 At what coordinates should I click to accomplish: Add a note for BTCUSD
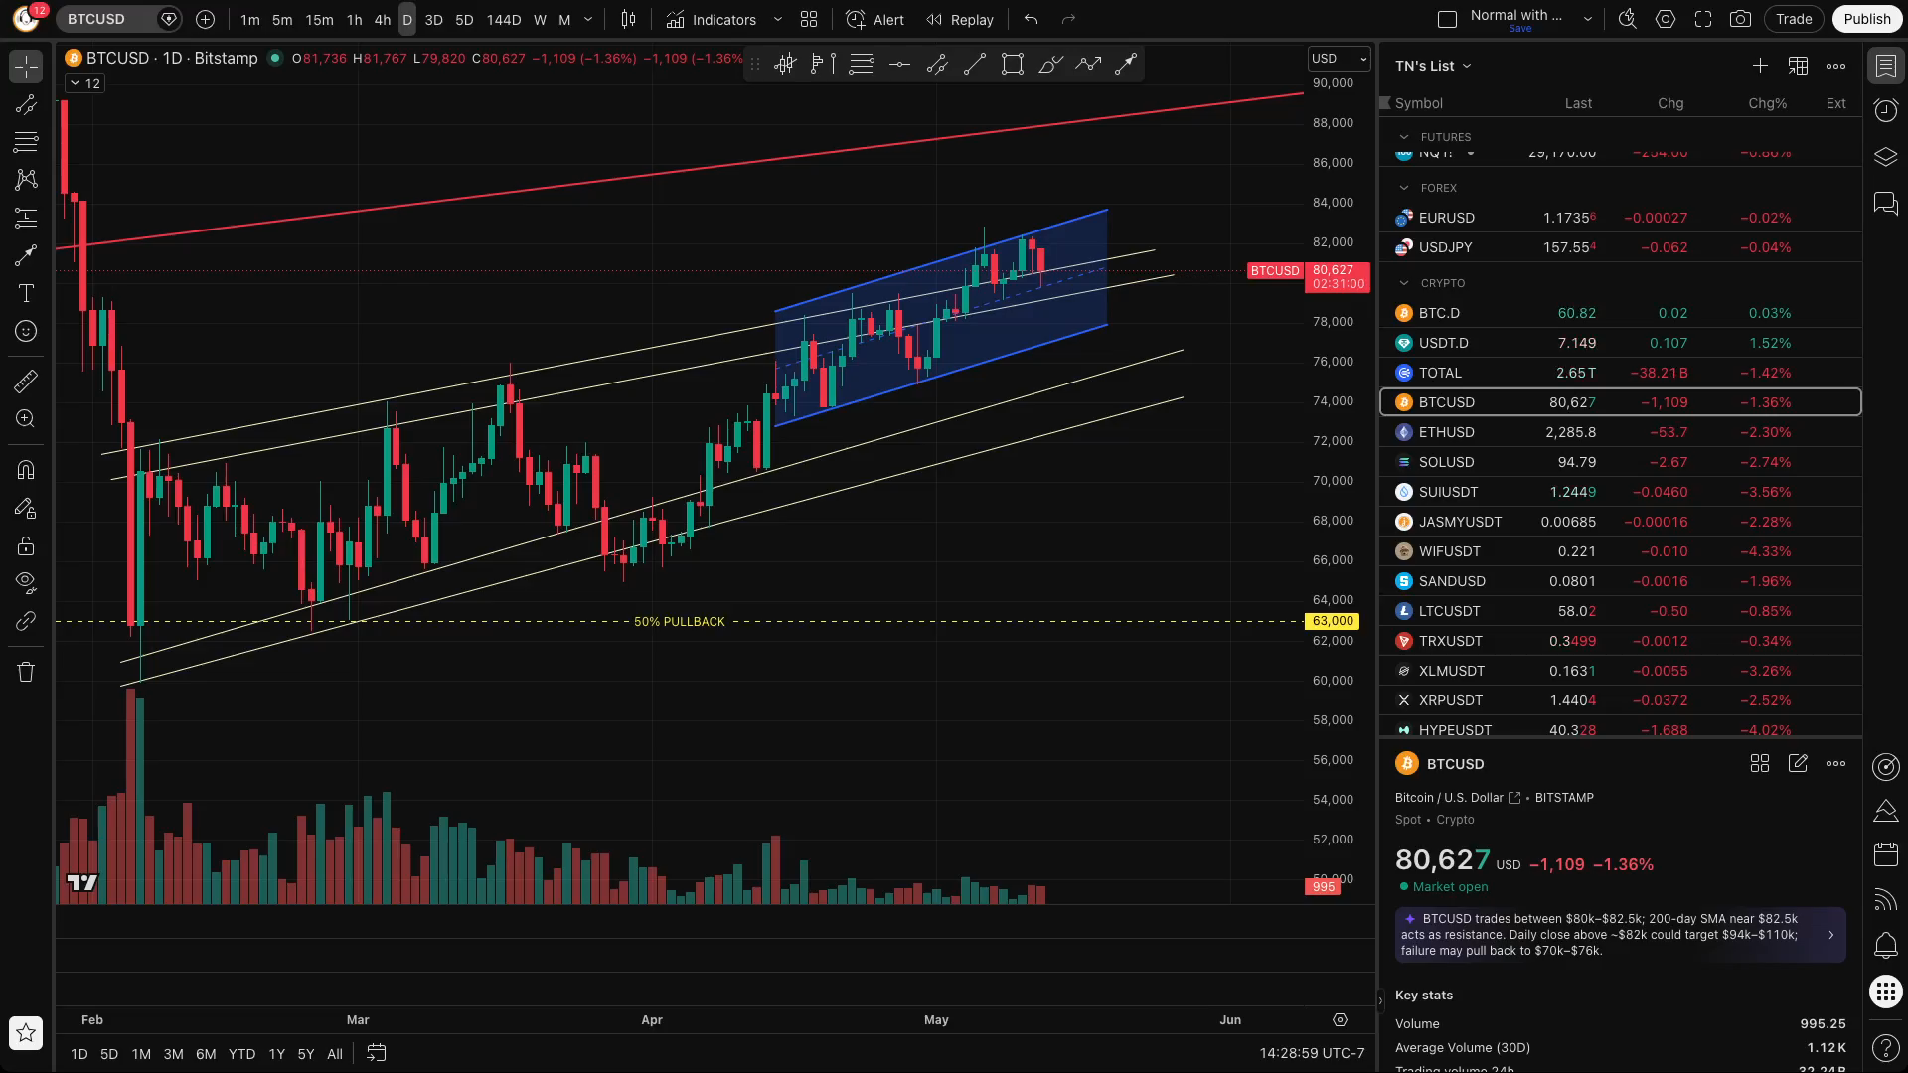point(1798,763)
